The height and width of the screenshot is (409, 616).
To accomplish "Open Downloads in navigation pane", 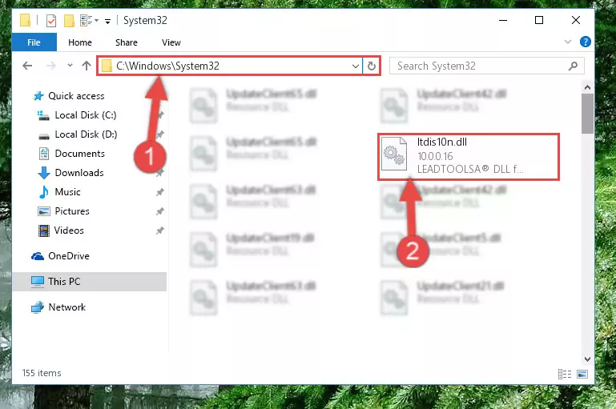I will point(79,173).
